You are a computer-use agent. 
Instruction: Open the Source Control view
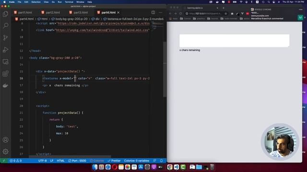point(5,38)
